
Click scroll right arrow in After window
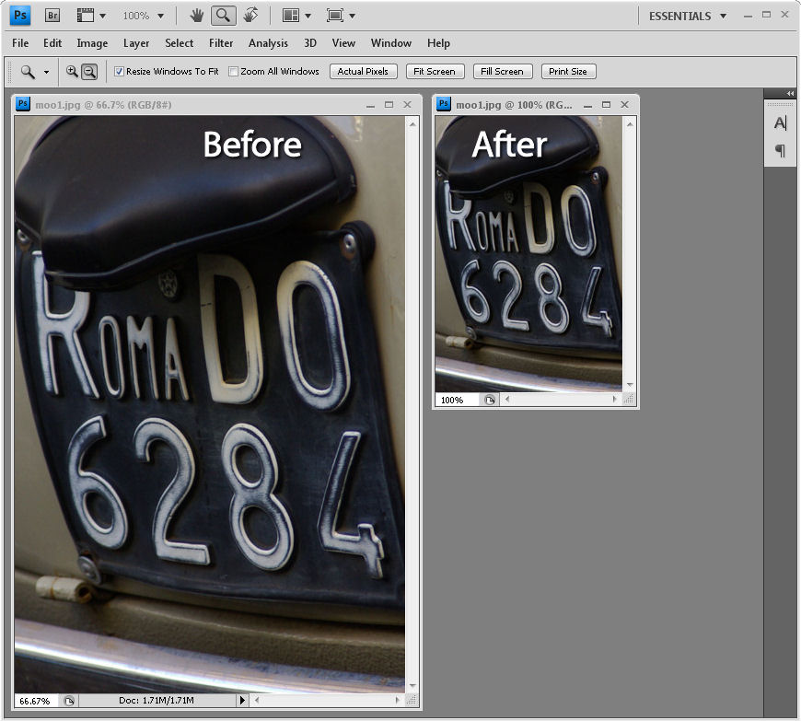pos(614,400)
